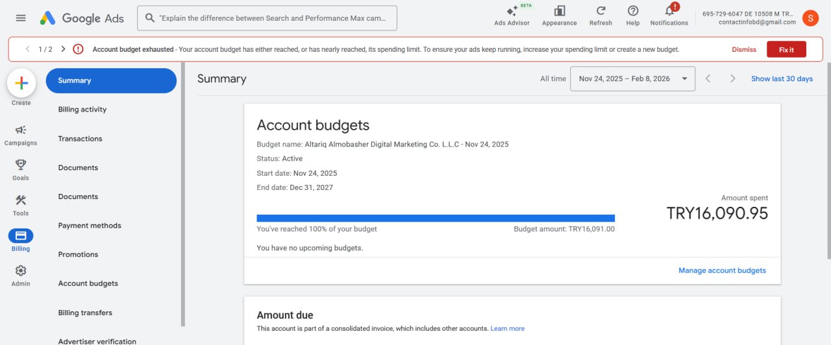The height and width of the screenshot is (345, 831).
Task: Click the sidebar scrollbar
Action: (x=183, y=195)
